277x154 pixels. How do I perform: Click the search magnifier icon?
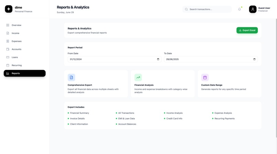(186, 9)
